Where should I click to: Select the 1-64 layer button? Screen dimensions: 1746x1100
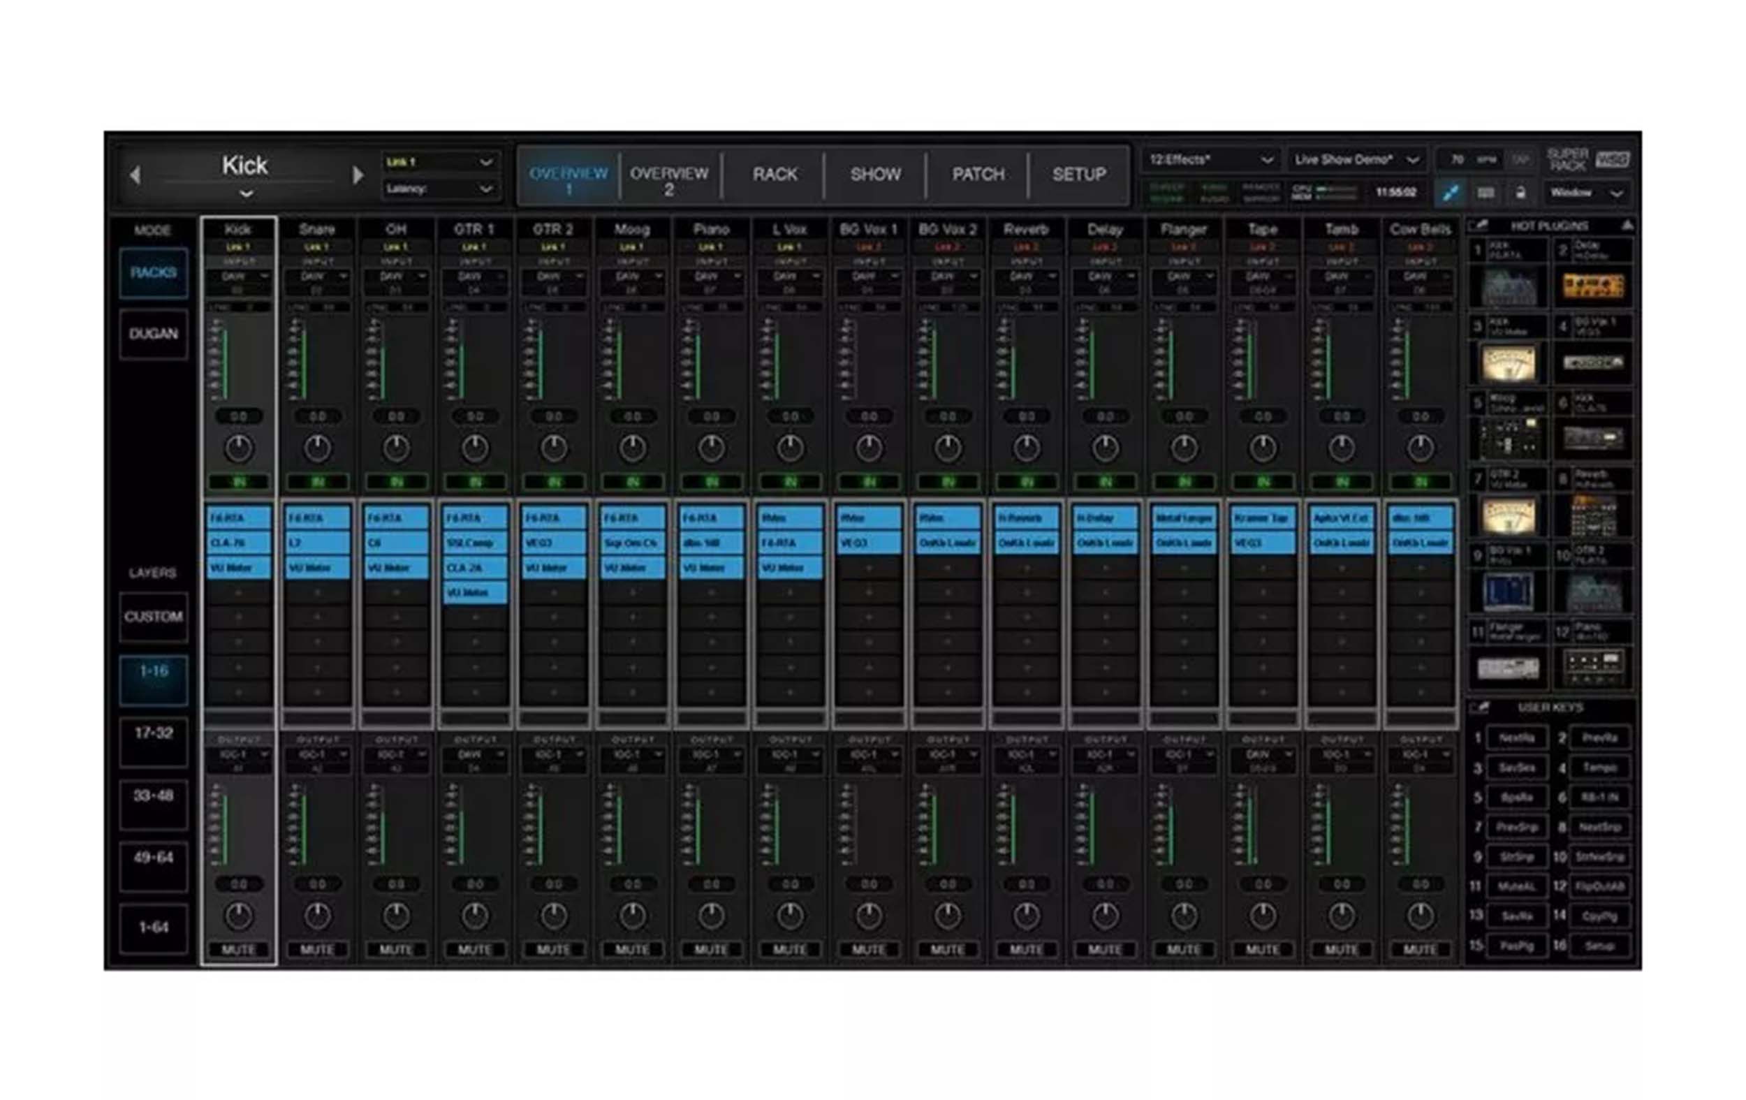pos(154,927)
